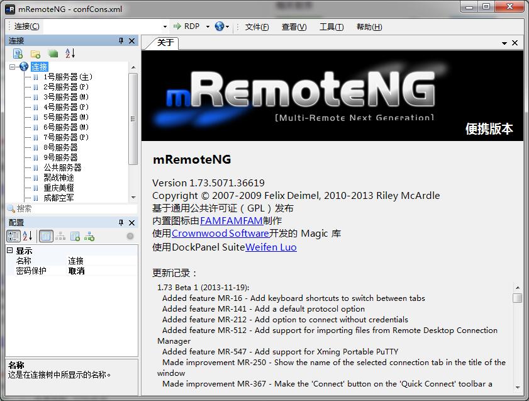
Task: Select 4号服务器(P) in the connection tree
Action: tap(66, 108)
